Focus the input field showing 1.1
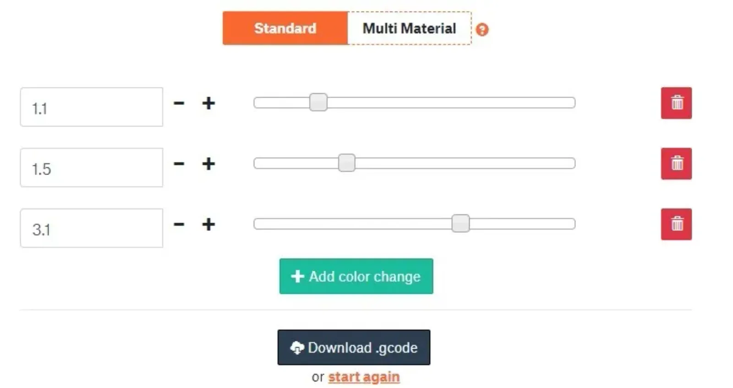This screenshot has width=733, height=388. point(92,107)
